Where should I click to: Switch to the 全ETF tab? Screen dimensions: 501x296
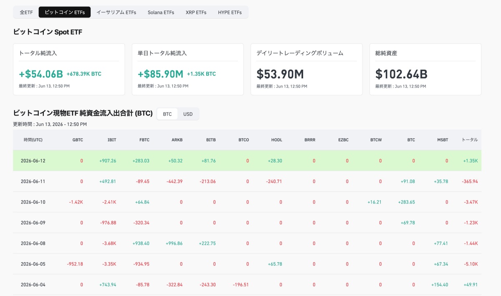[26, 12]
